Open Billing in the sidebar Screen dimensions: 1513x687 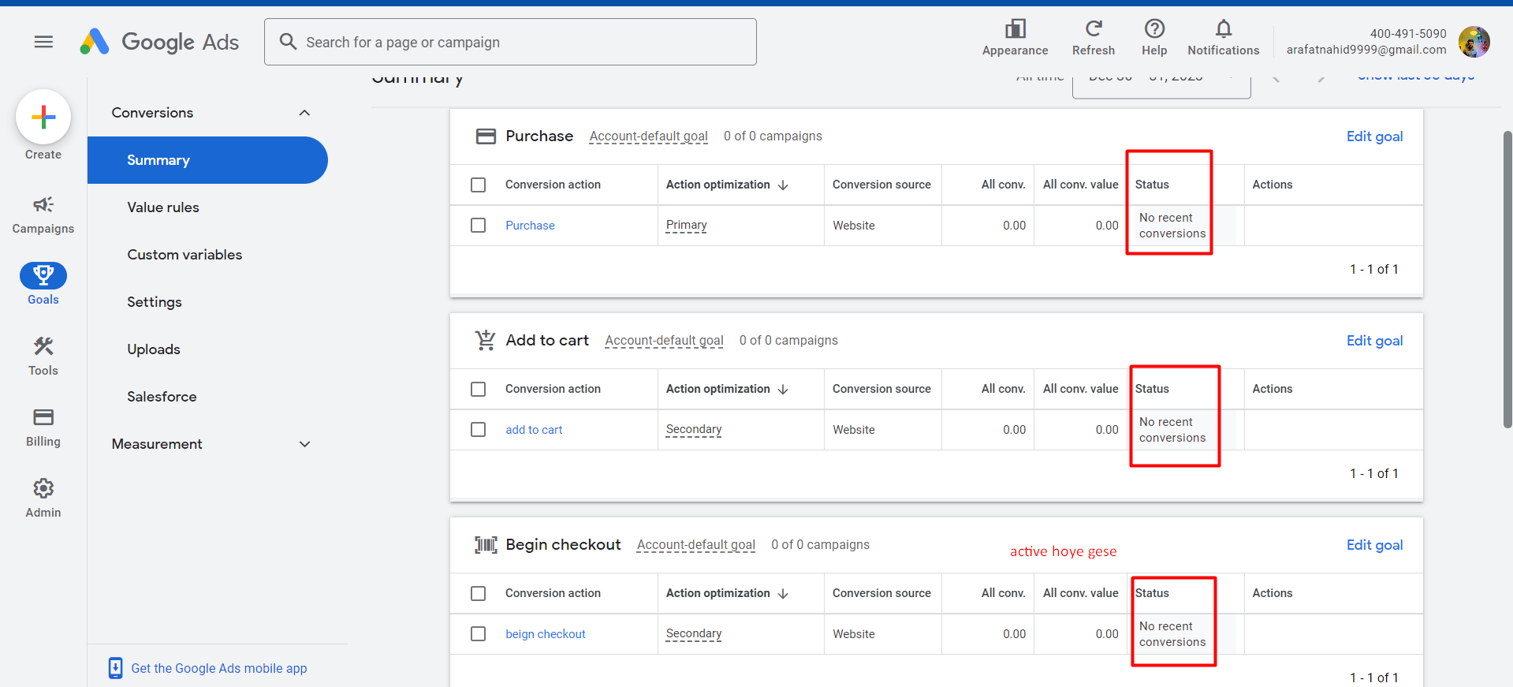(x=43, y=427)
